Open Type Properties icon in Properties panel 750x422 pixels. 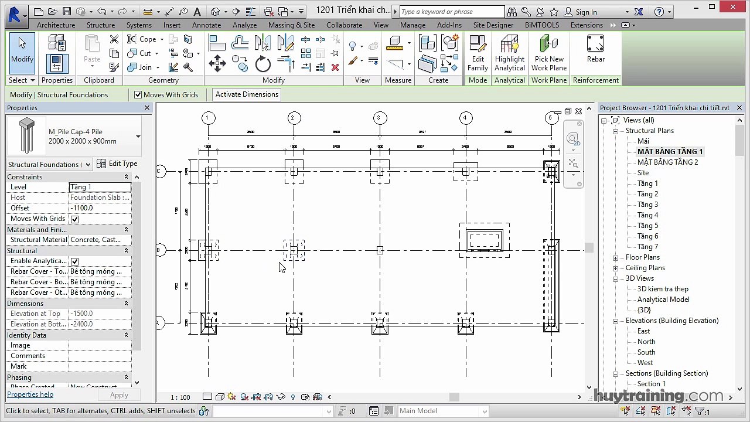57,42
